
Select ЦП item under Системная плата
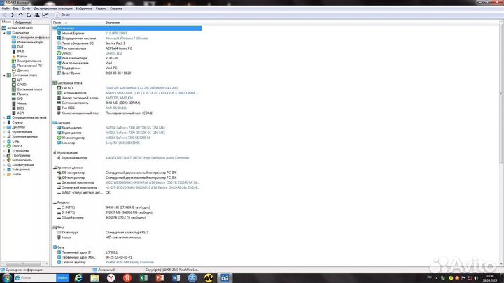(x=20, y=80)
